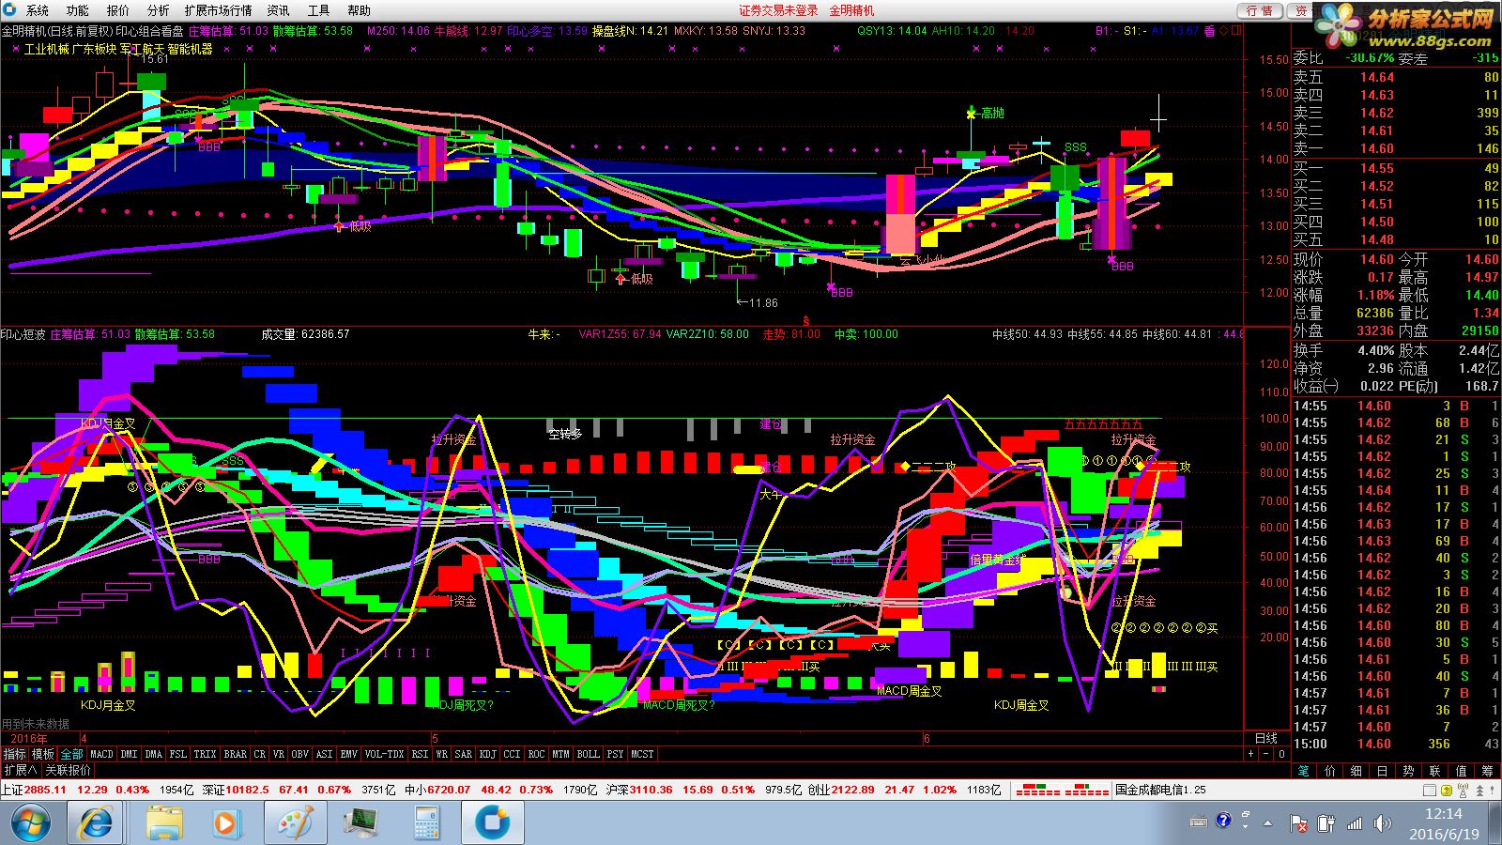
Task: Open the 帮助 menu
Action: point(360,10)
